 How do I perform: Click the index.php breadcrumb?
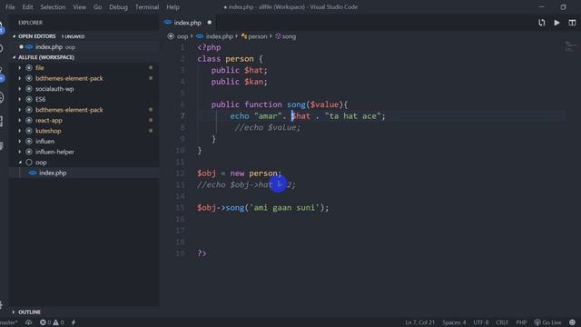[220, 36]
